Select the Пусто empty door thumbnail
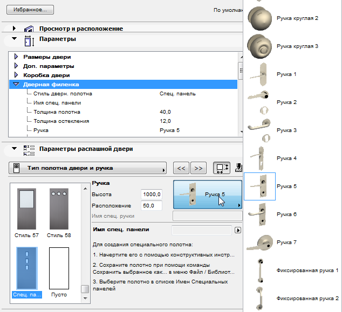The height and width of the screenshot is (312, 342). point(59,268)
